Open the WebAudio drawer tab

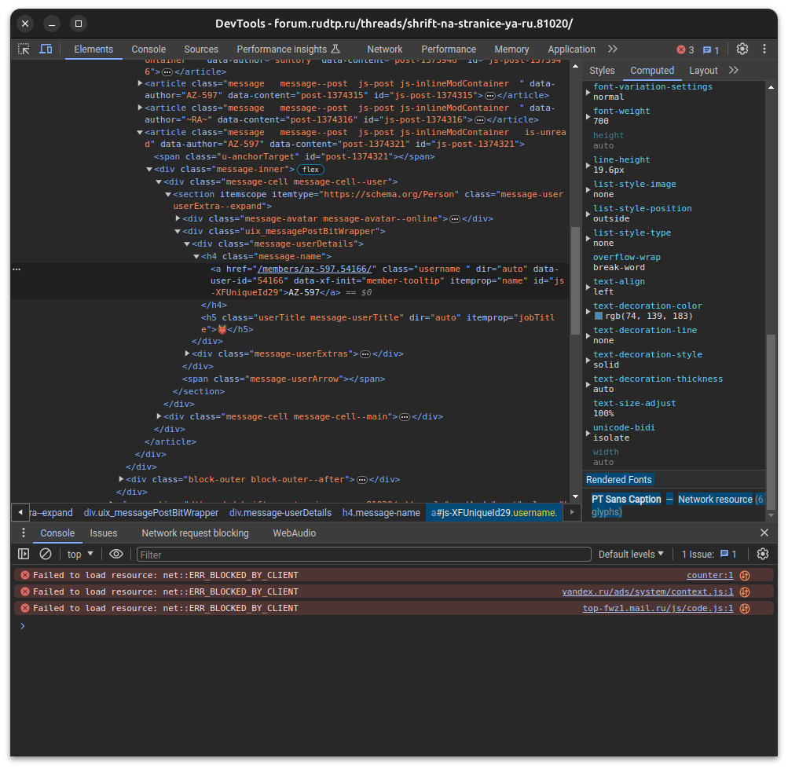click(x=295, y=533)
